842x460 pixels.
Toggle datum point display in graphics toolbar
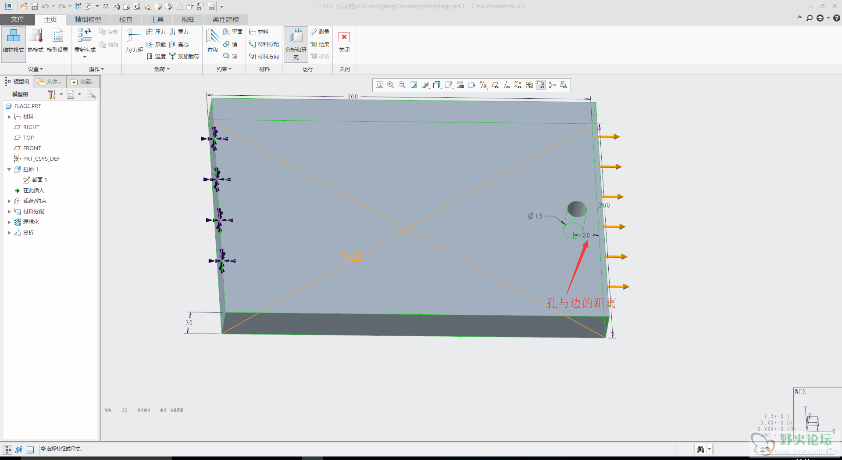click(518, 85)
